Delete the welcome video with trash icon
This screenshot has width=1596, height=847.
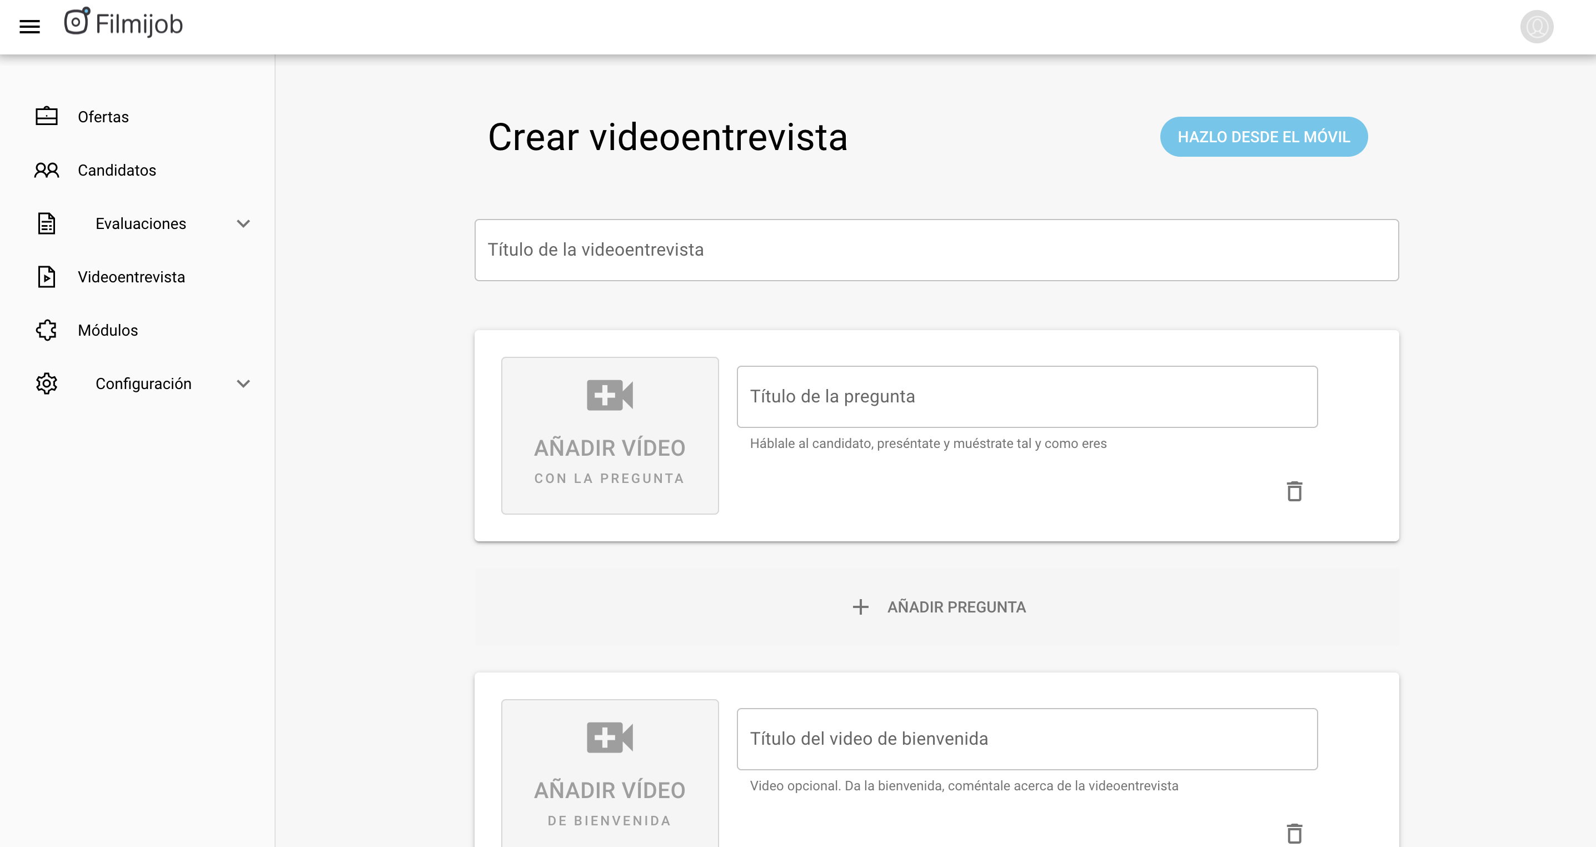coord(1294,833)
